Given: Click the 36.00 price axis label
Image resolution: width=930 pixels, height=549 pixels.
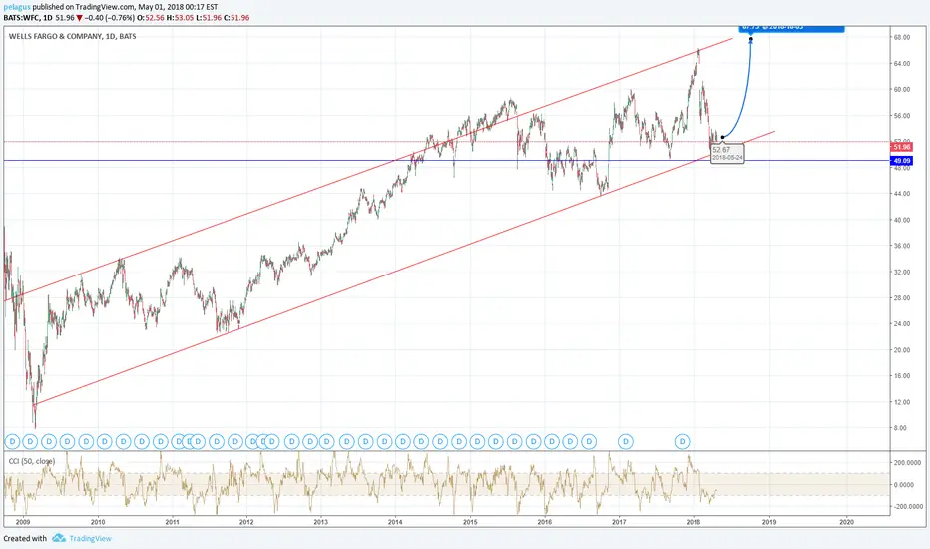Looking at the screenshot, I should point(901,246).
